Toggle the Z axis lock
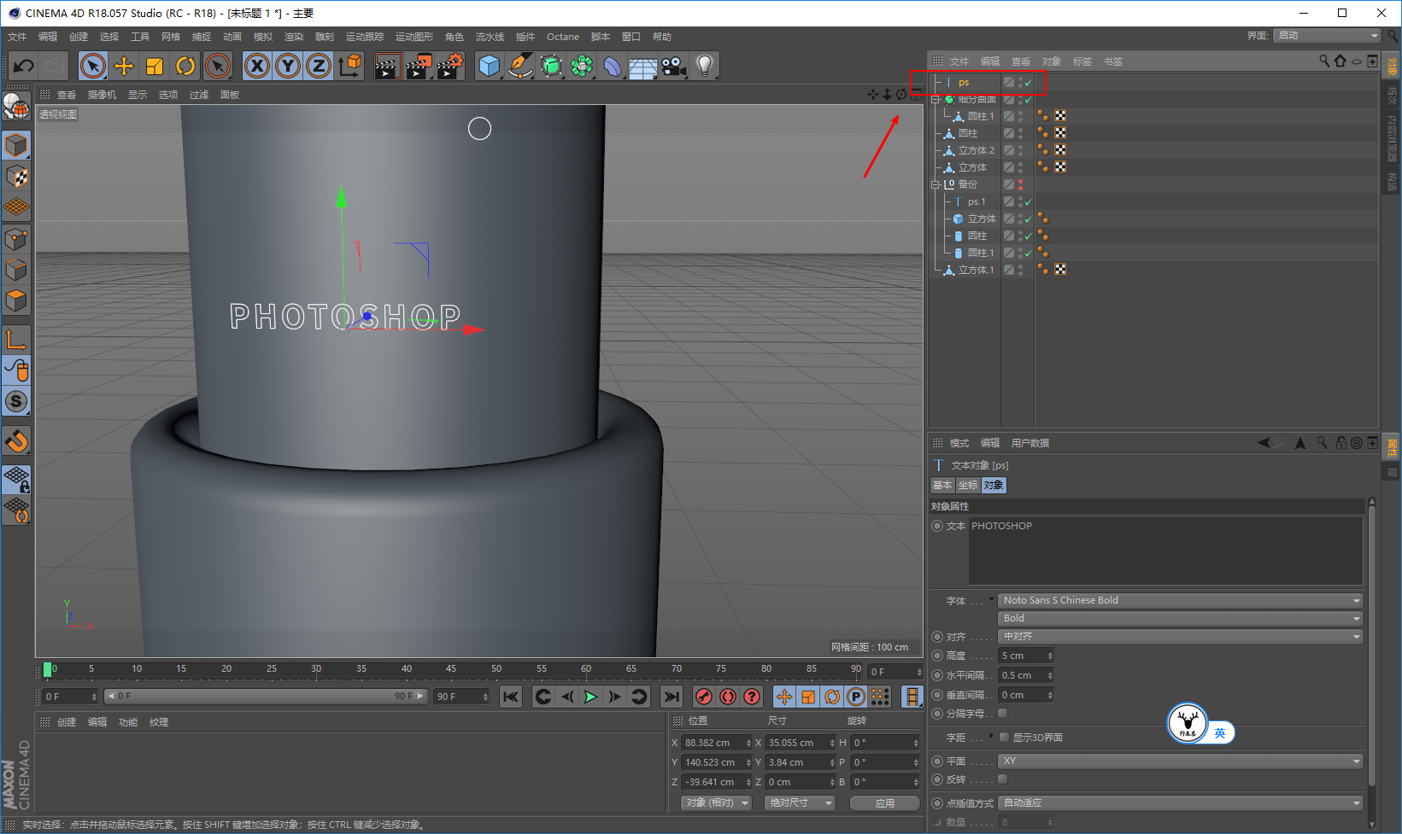Screen dimensions: 1402x834 point(319,66)
